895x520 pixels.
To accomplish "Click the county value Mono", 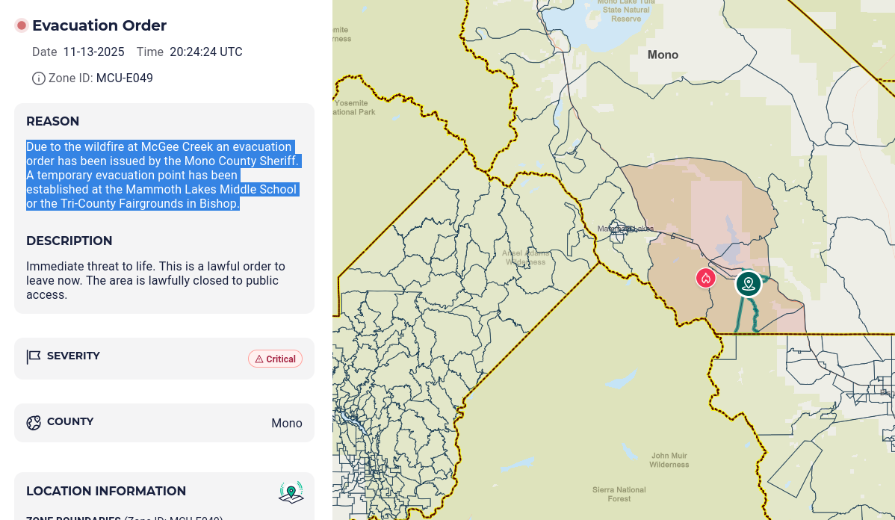I will coord(287,423).
